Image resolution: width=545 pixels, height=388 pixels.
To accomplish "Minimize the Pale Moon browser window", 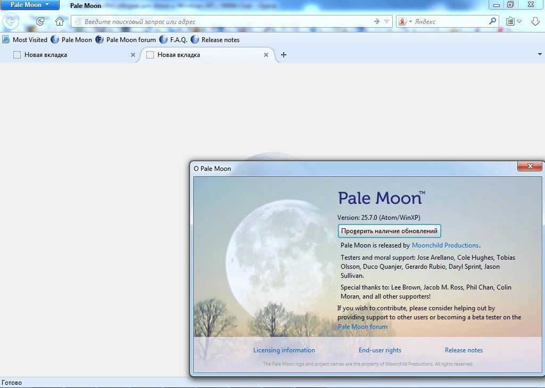I will tap(497, 4).
